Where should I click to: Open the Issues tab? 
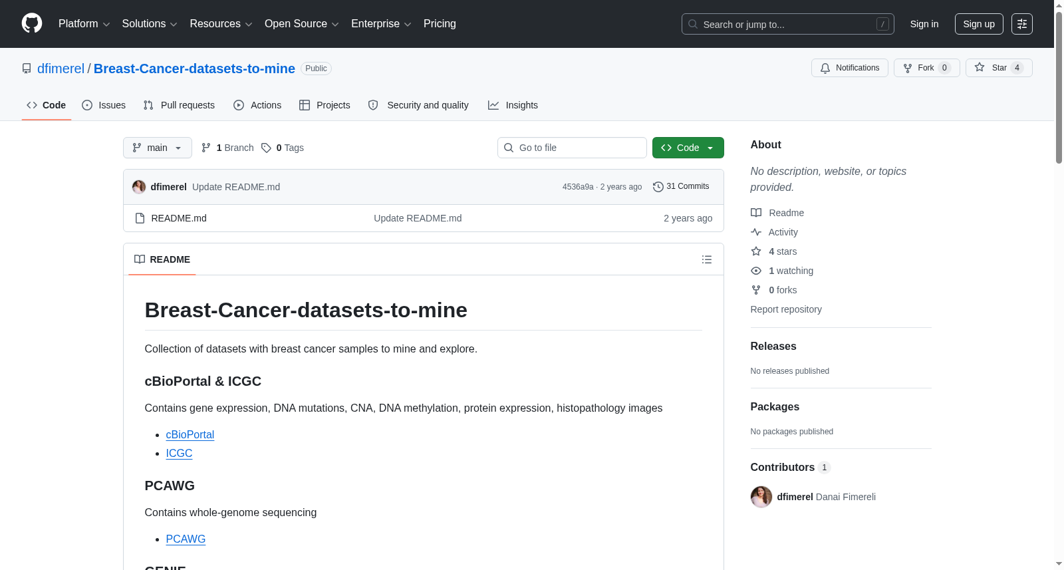104,105
